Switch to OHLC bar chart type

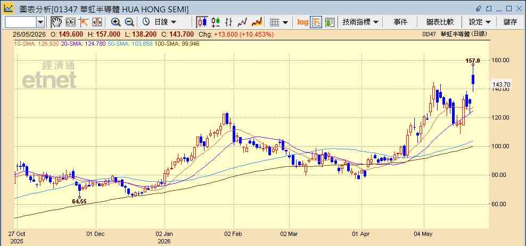pyautogui.click(x=229, y=22)
